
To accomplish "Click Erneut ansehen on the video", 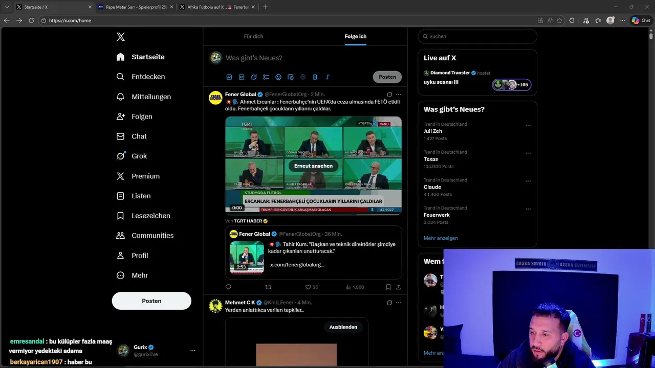I will (313, 166).
